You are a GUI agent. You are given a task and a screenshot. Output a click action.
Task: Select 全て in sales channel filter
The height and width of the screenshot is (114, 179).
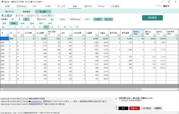53,19
